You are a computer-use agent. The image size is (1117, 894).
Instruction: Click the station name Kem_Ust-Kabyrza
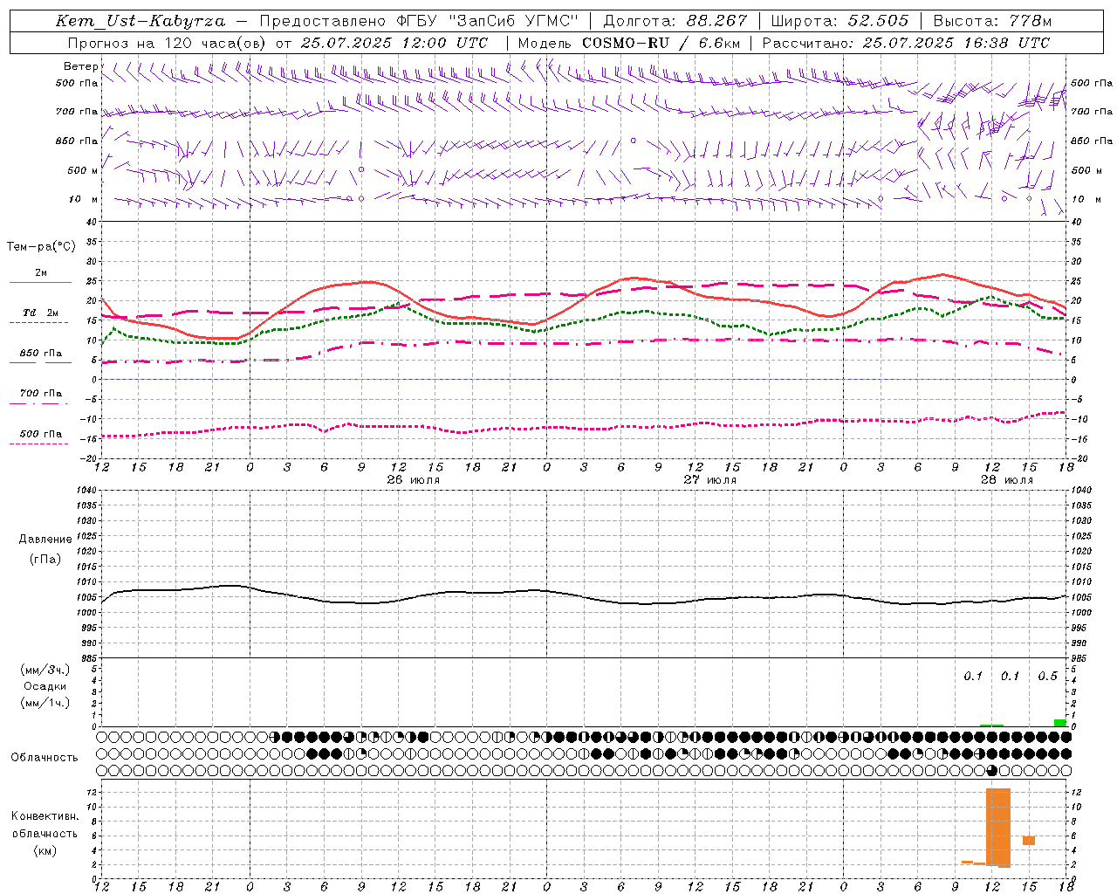[x=140, y=21]
